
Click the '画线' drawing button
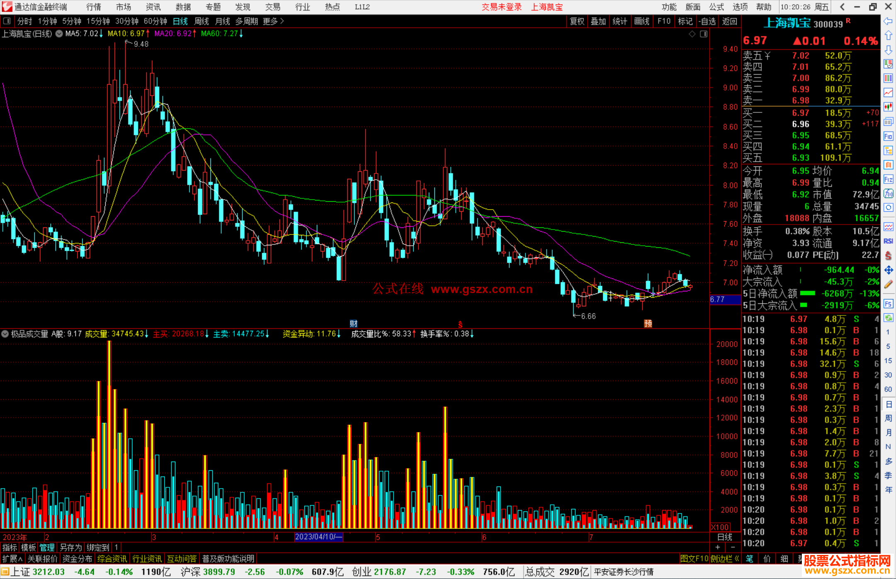[x=642, y=21]
